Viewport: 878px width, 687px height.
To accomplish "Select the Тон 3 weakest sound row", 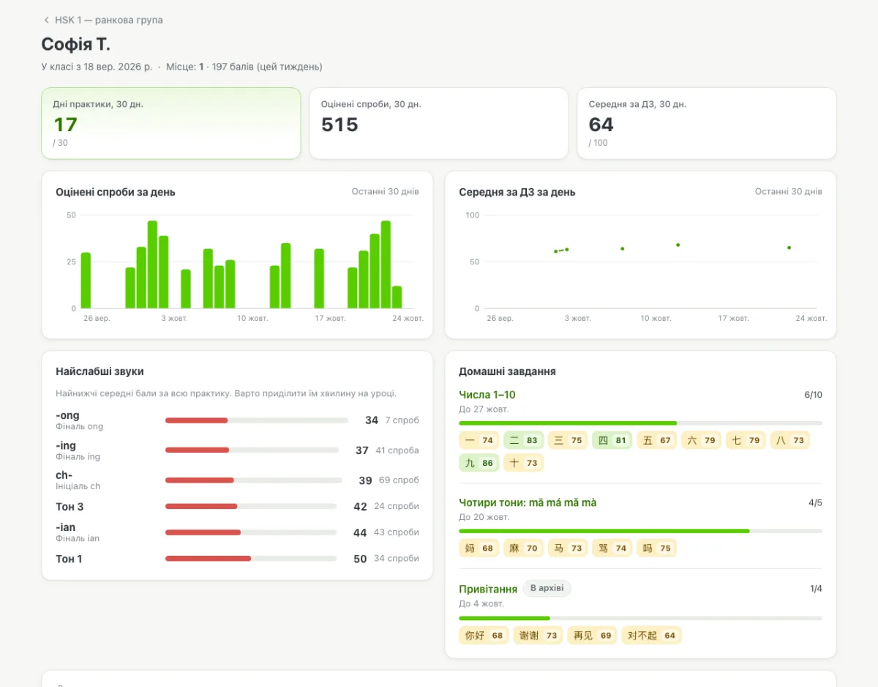I will point(237,506).
